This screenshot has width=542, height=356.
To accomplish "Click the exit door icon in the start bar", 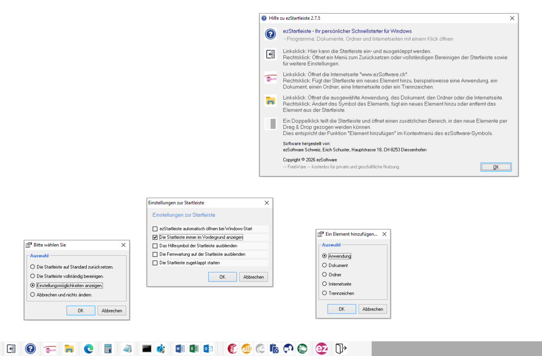I will [x=341, y=349].
